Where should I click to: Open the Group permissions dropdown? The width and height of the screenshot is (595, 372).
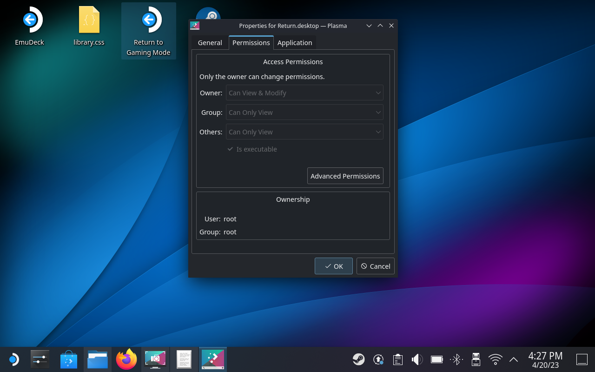click(304, 112)
